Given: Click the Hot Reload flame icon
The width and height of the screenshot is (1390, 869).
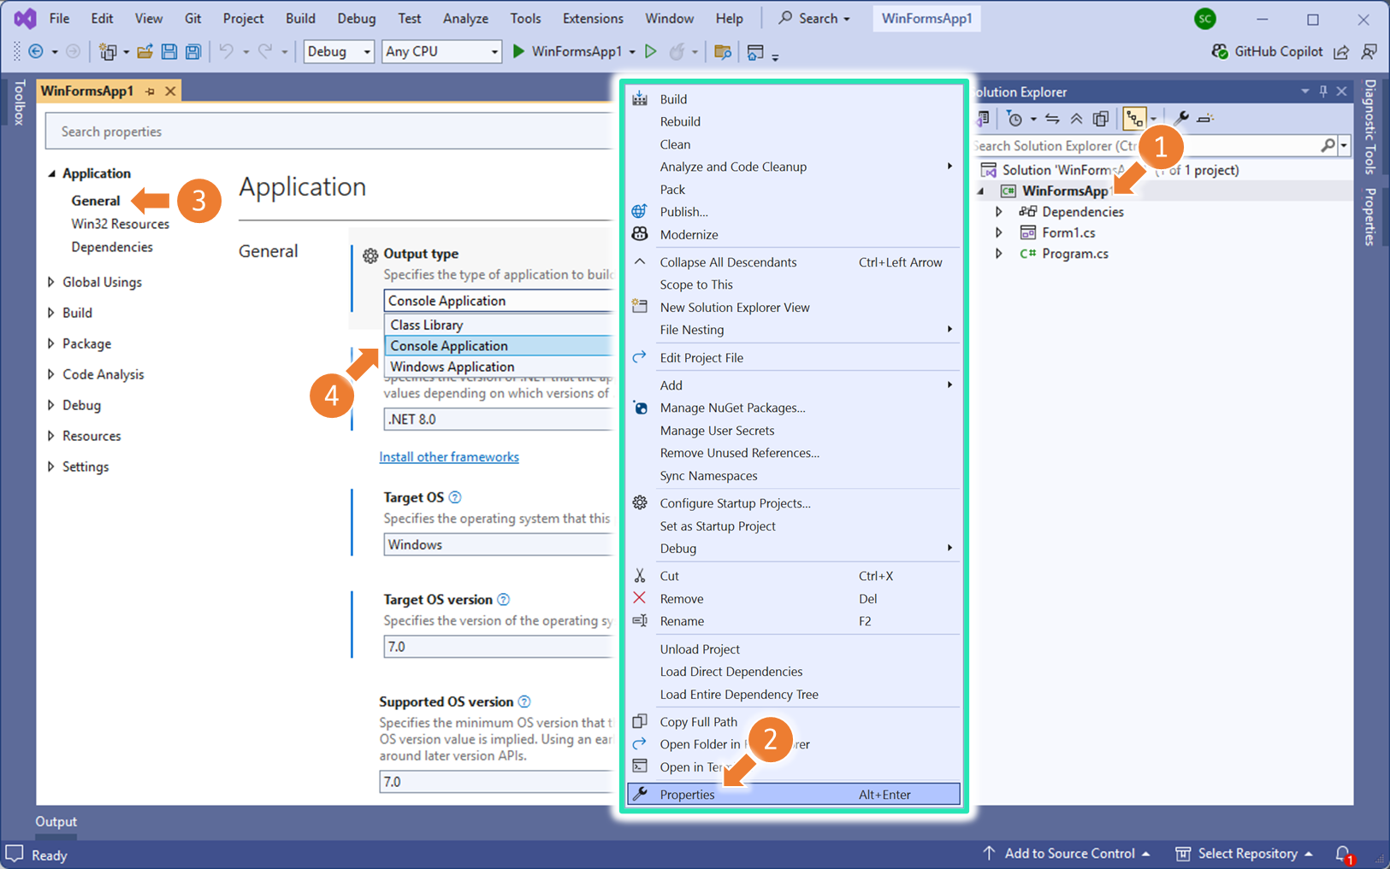Looking at the screenshot, I should pyautogui.click(x=677, y=52).
